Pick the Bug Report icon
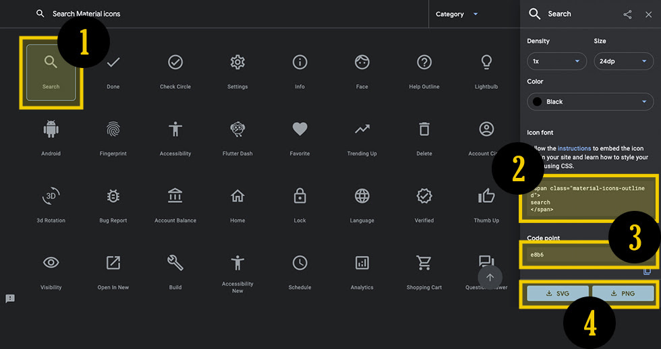The height and width of the screenshot is (349, 661). coord(113,196)
